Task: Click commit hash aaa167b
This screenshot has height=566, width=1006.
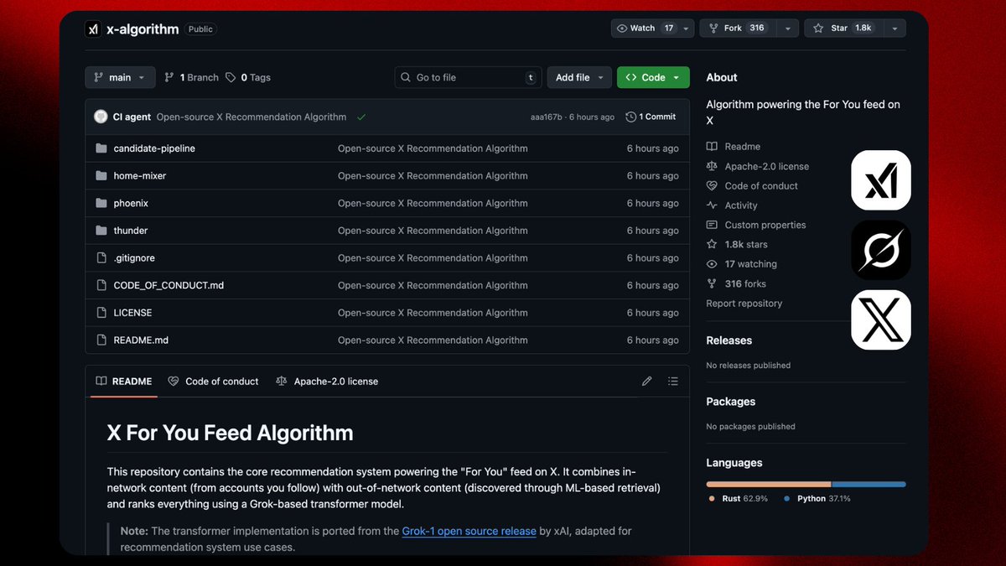Action: point(547,117)
